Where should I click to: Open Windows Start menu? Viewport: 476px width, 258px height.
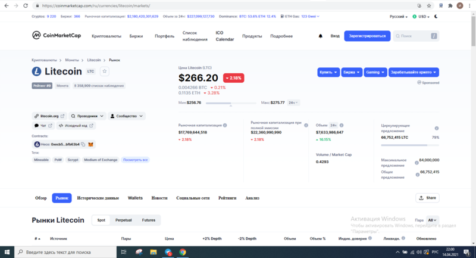(7, 252)
